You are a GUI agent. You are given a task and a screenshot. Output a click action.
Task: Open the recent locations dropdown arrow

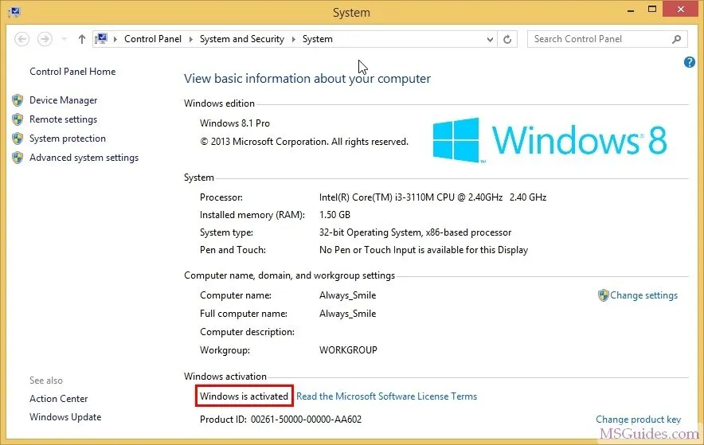(x=65, y=40)
